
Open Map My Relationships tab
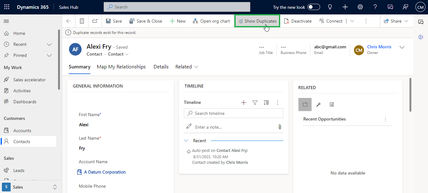tap(121, 67)
